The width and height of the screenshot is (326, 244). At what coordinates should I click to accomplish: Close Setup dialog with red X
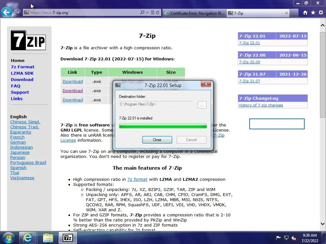206,84
